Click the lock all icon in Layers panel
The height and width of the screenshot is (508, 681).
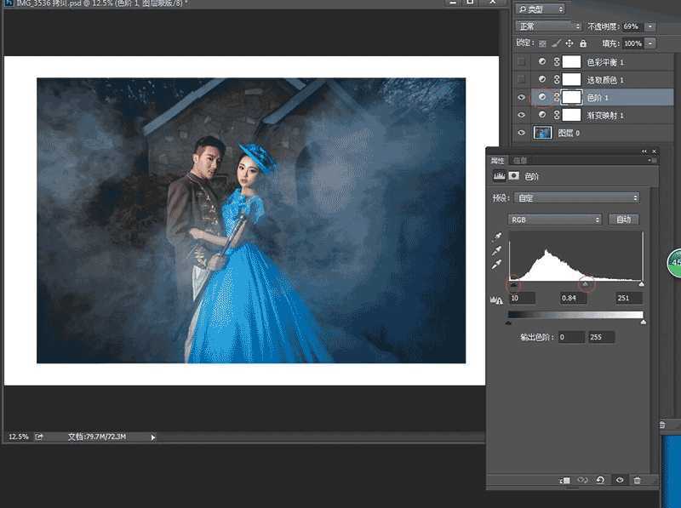click(583, 43)
